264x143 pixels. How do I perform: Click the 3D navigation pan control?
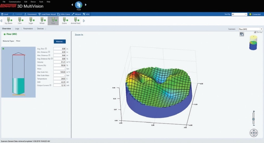[x=254, y=133]
